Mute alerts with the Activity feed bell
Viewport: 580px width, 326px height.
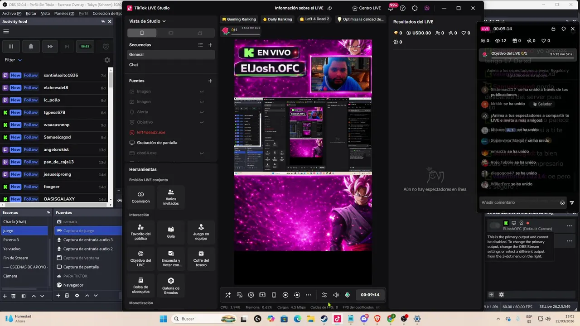(x=31, y=46)
